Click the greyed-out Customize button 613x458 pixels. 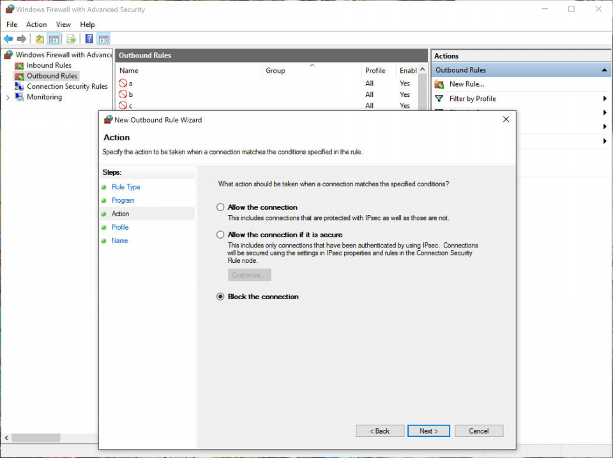point(250,275)
